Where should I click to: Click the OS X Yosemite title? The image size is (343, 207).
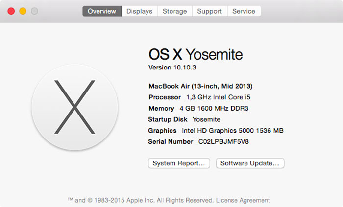coord(196,54)
